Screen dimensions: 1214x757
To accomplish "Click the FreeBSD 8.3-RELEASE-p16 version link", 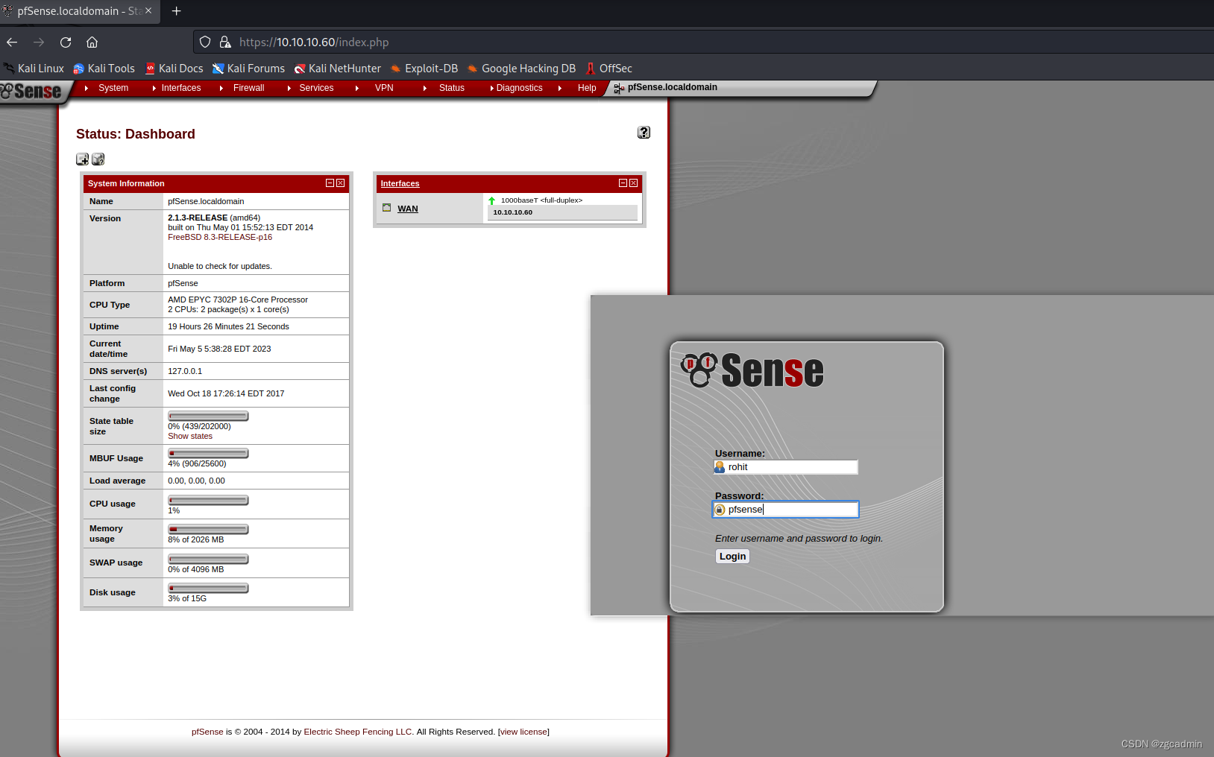I will coord(220,237).
